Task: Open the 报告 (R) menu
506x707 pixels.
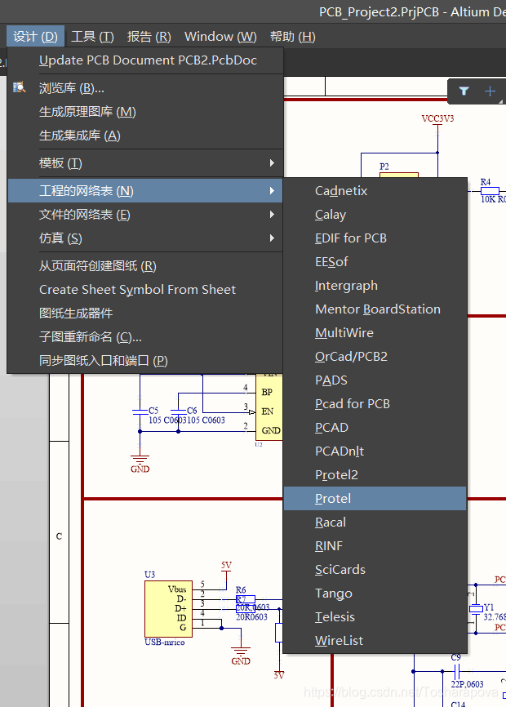Action: click(149, 37)
